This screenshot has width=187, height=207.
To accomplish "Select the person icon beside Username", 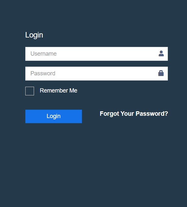I will pyautogui.click(x=161, y=53).
